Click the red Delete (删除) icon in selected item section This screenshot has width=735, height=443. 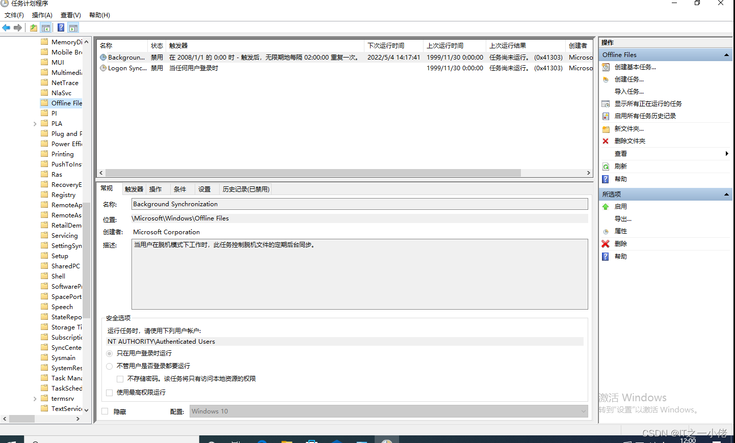click(x=606, y=244)
